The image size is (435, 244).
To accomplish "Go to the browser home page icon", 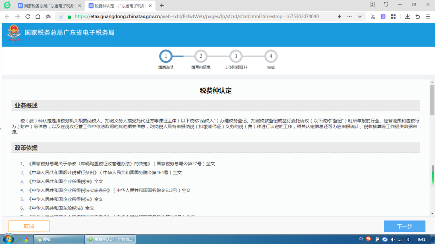I will point(38,16).
